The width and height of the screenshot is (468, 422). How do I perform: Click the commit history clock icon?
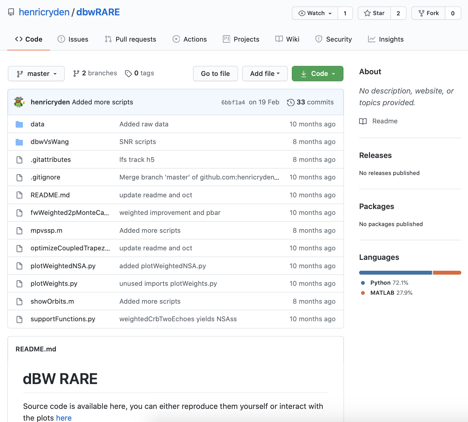pos(290,102)
